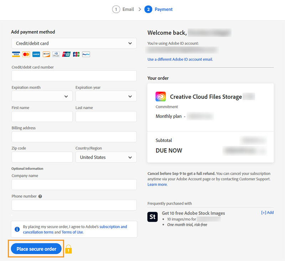The width and height of the screenshot is (285, 261).
Task: Click the Discover card icon
Action: (x=46, y=54)
